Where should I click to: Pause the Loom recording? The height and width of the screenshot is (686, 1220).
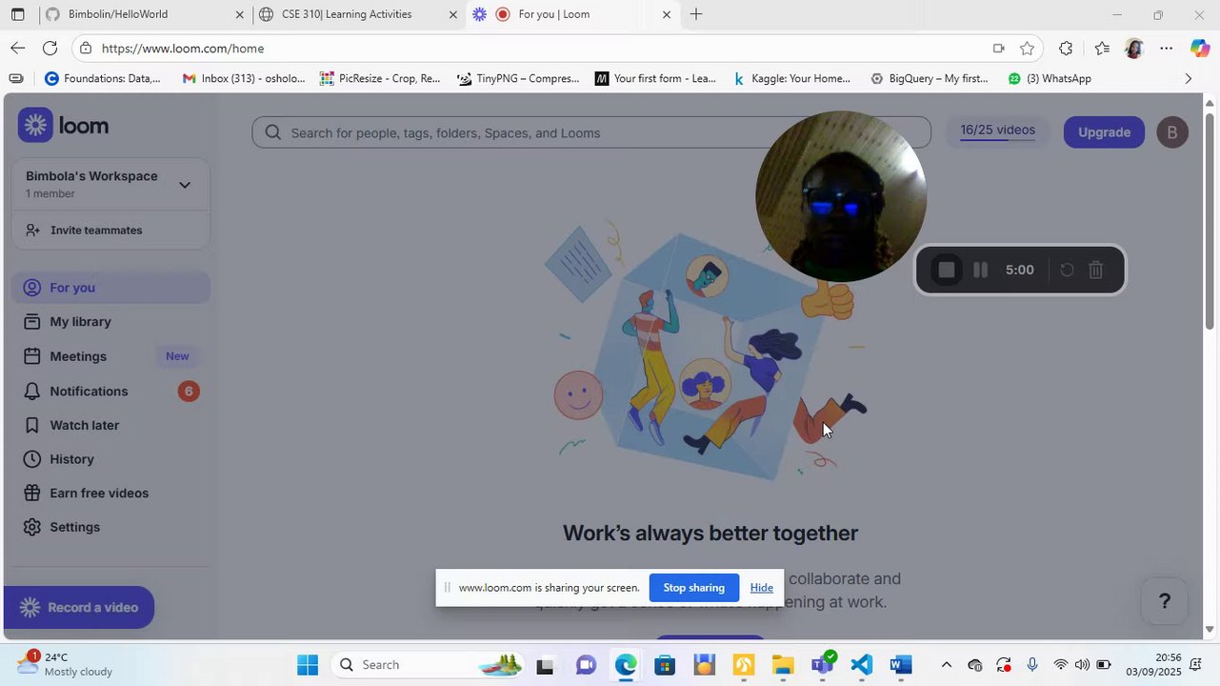[980, 271]
